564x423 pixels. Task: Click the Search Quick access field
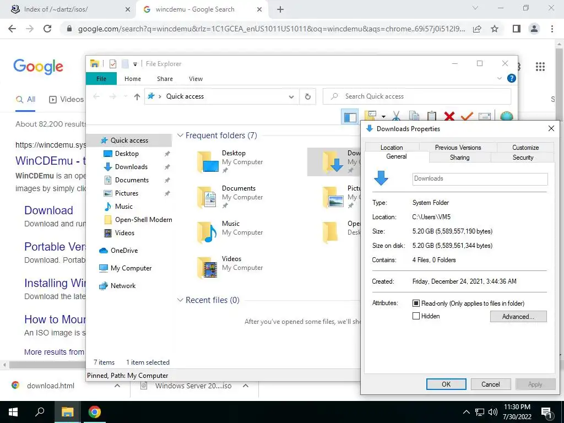[x=417, y=96]
